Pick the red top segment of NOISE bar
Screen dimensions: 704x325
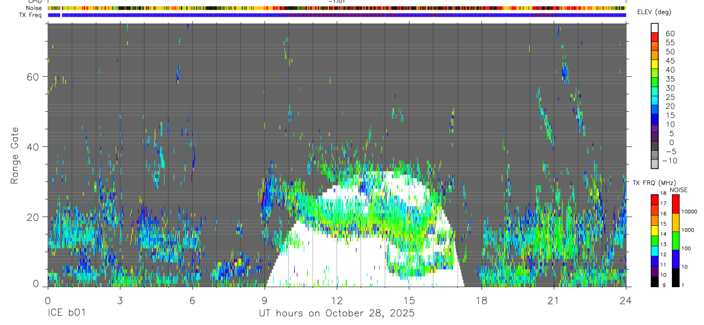click(676, 204)
